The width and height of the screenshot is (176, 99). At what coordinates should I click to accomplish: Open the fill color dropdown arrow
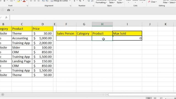[21, 1]
